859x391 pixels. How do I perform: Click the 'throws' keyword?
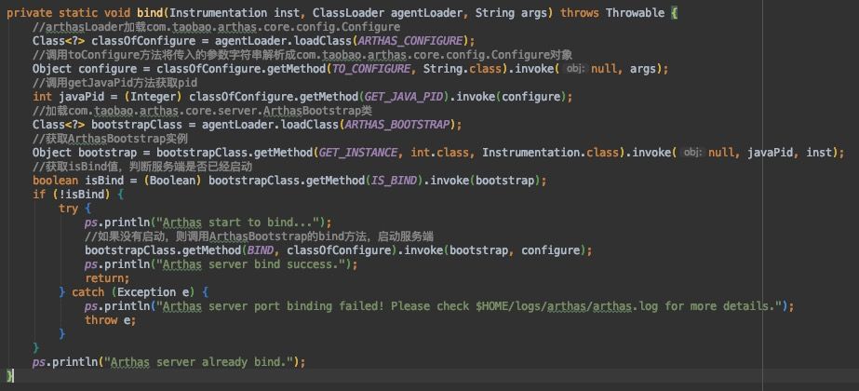(580, 13)
